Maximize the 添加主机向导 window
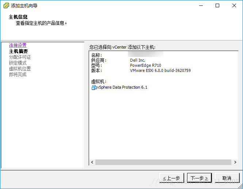This screenshot has width=243, height=189. tap(217, 5)
